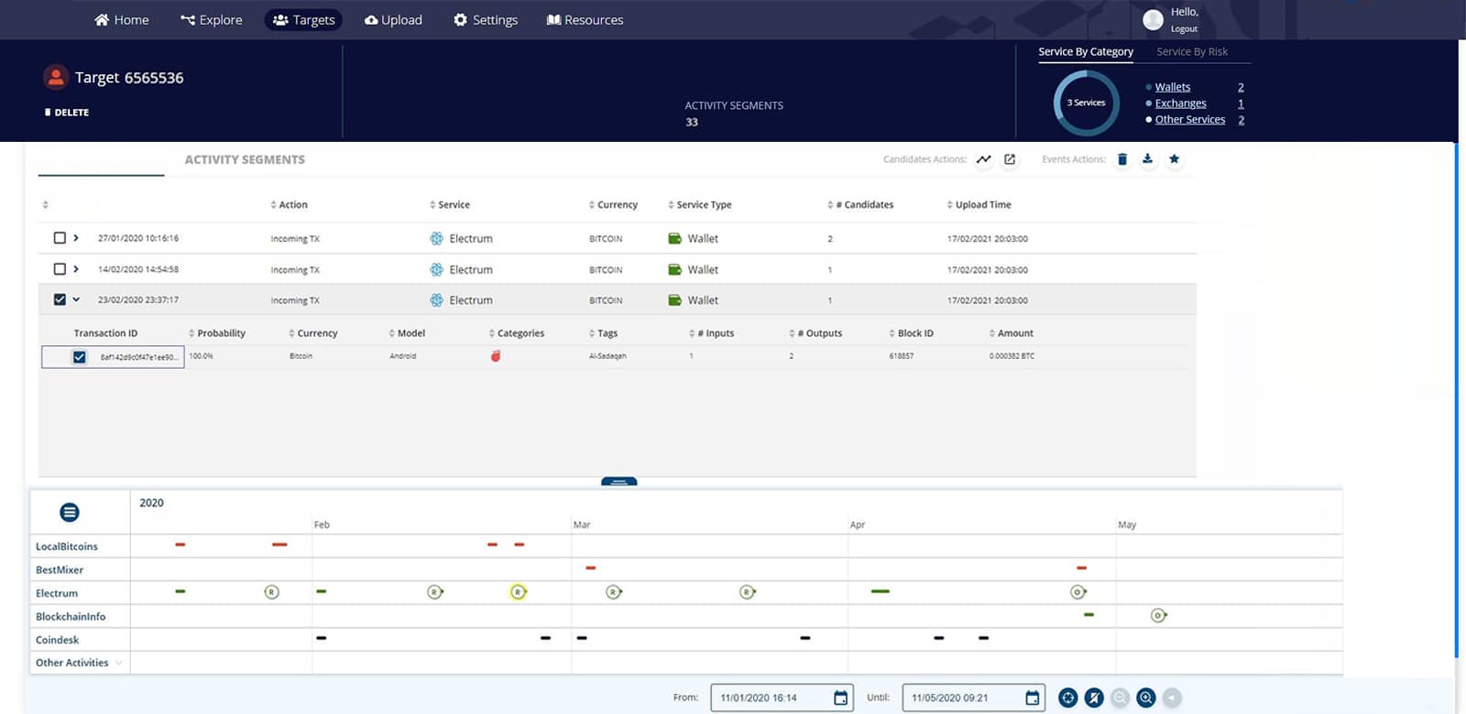Click the BestMixer red marker in March
1466x714 pixels.
click(x=590, y=568)
